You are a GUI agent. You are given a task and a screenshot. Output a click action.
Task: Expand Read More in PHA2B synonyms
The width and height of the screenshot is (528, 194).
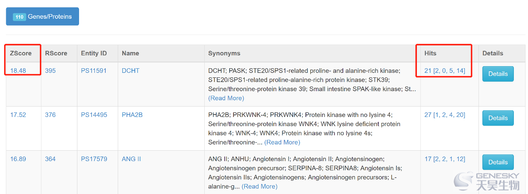pos(282,142)
